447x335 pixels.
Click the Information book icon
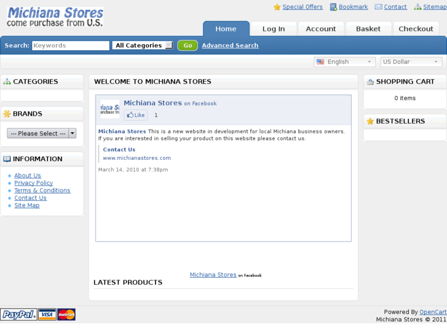click(7, 159)
